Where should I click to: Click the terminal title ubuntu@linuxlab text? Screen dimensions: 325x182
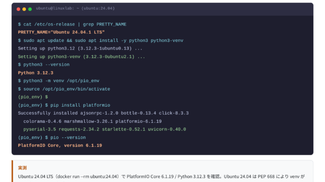tap(75, 9)
